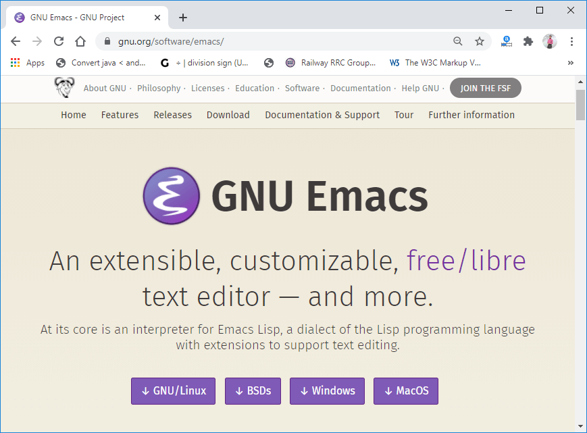Go to the Download section

228,115
